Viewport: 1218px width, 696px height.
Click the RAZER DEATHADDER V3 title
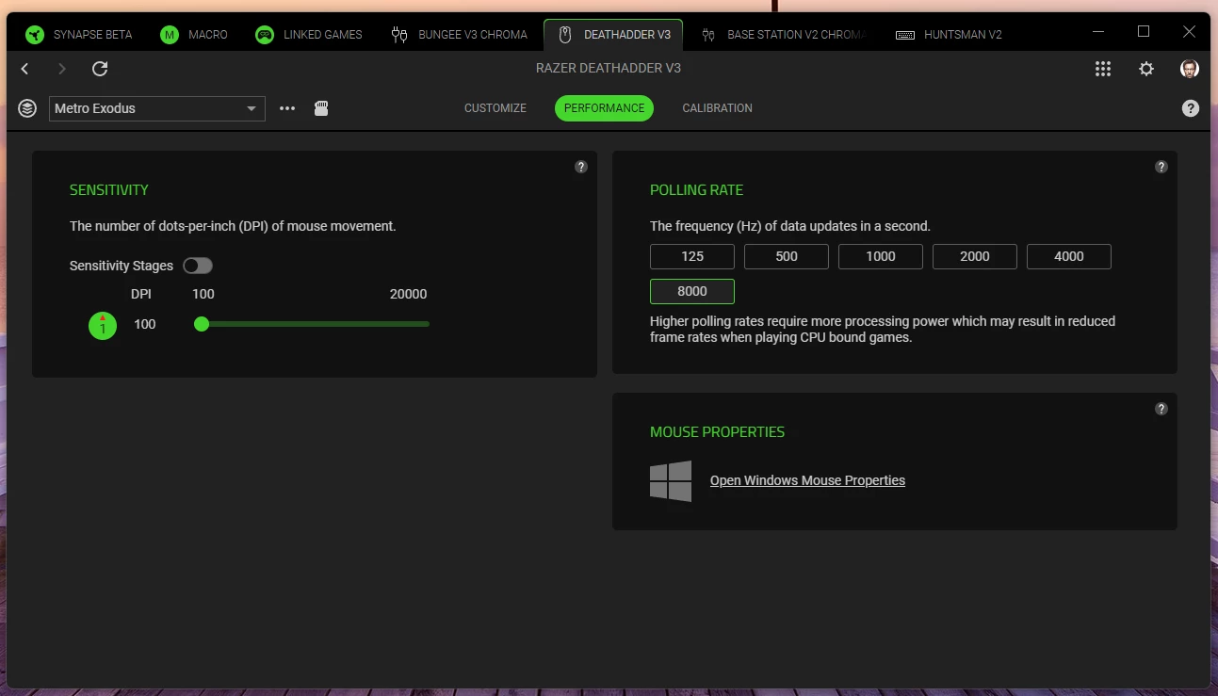tap(609, 69)
